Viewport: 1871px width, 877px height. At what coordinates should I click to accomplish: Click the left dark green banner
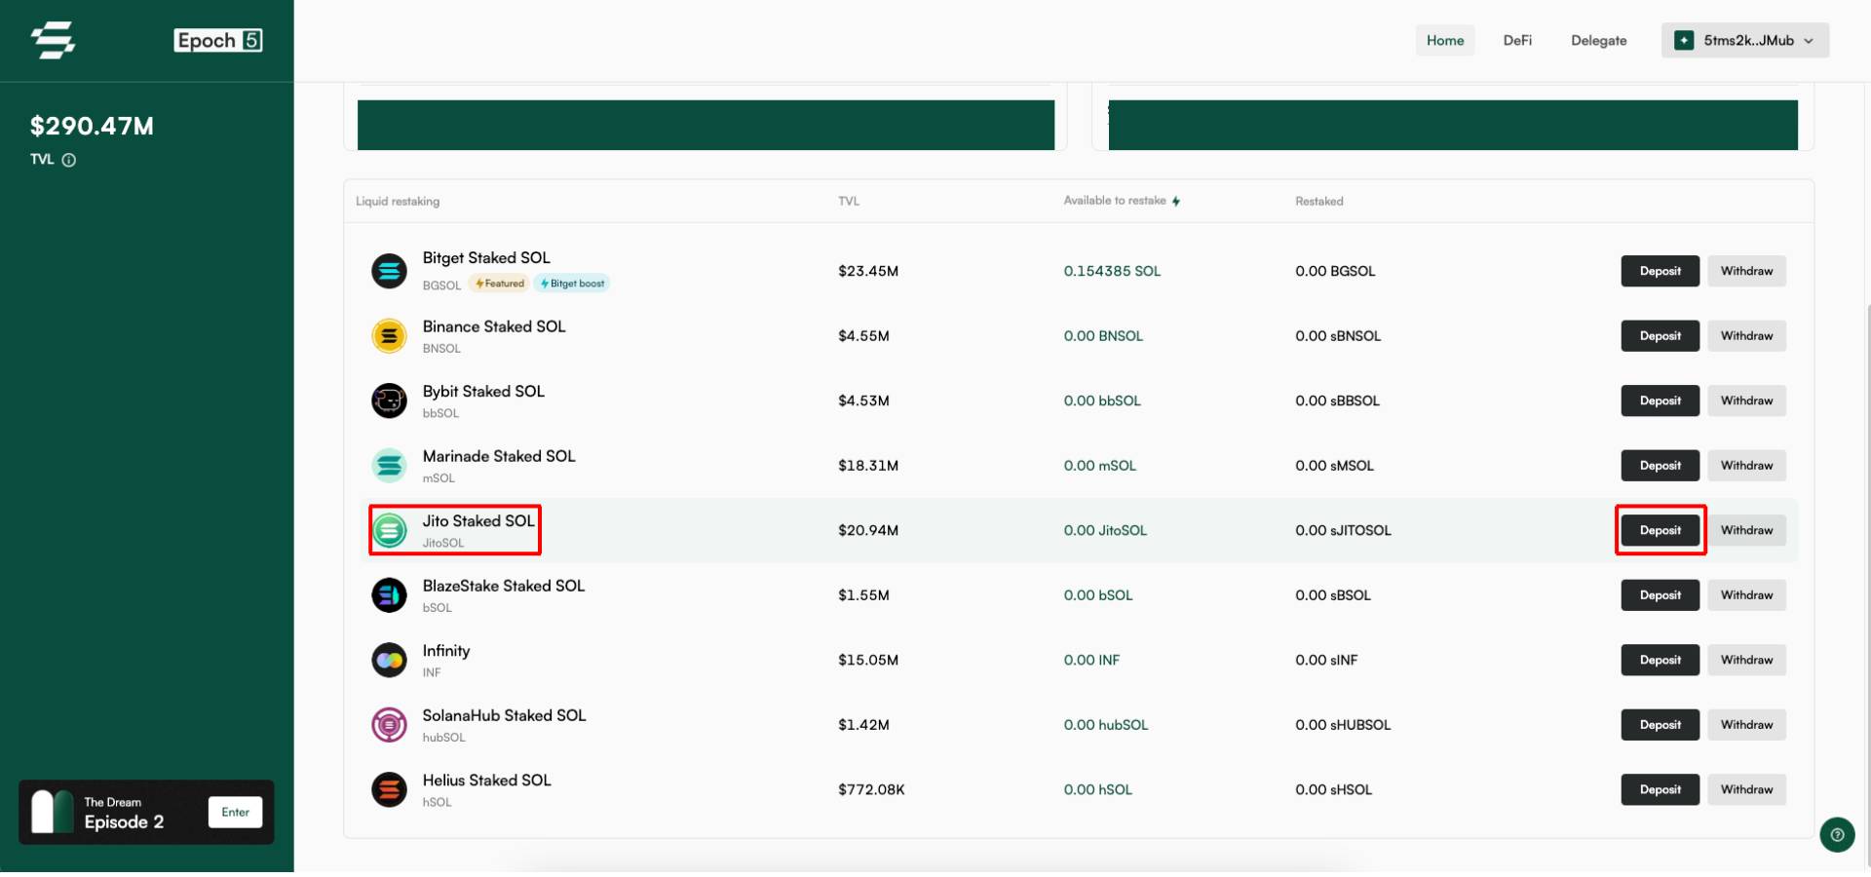(x=706, y=125)
